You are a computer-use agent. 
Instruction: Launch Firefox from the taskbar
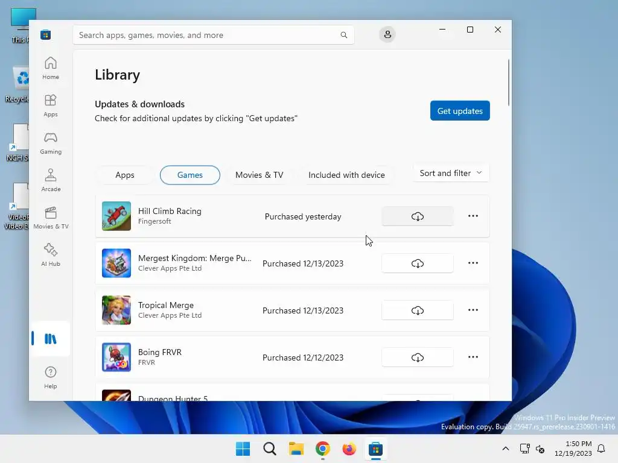[349, 449]
